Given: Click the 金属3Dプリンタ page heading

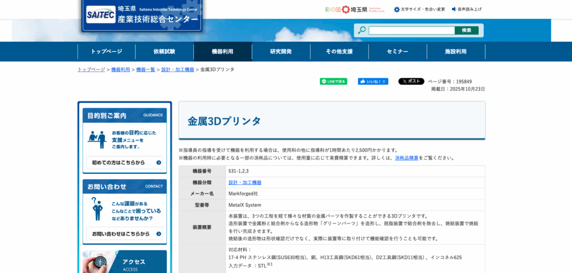Looking at the screenshot, I should tap(225, 121).
